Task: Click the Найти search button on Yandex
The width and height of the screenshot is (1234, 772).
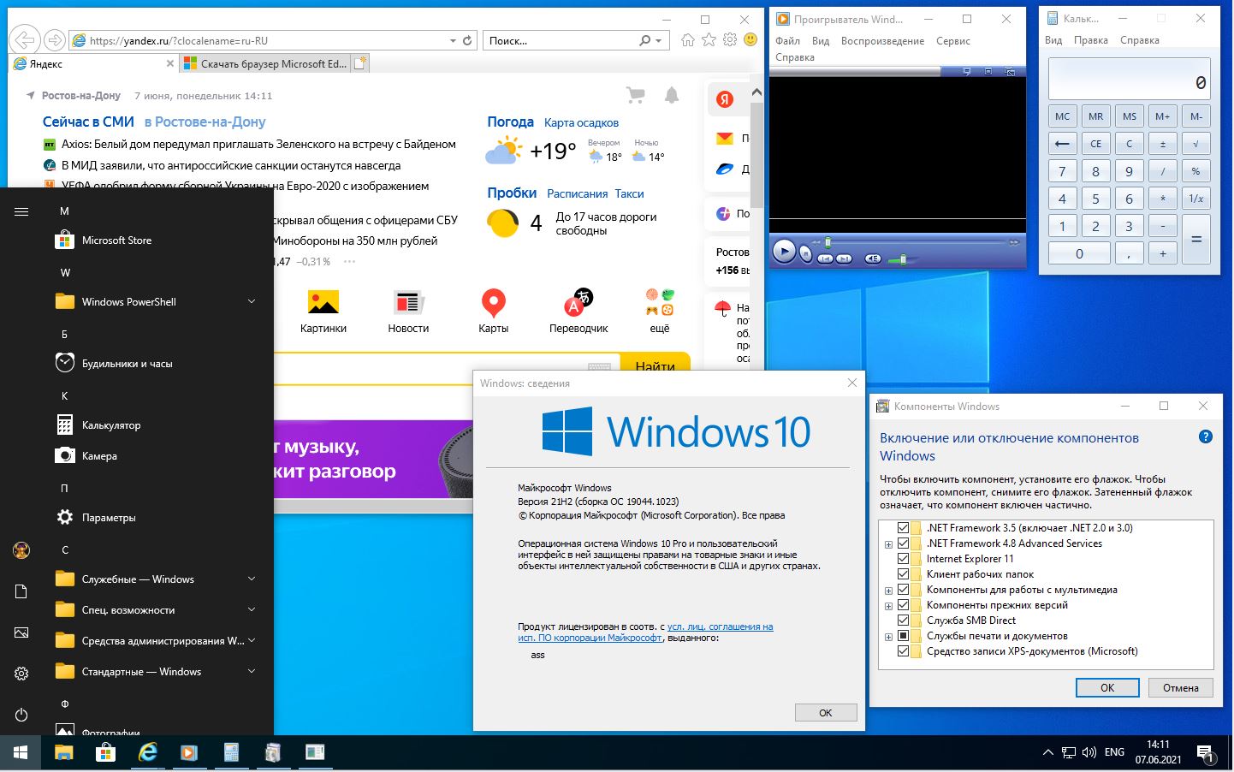Action: 655,363
